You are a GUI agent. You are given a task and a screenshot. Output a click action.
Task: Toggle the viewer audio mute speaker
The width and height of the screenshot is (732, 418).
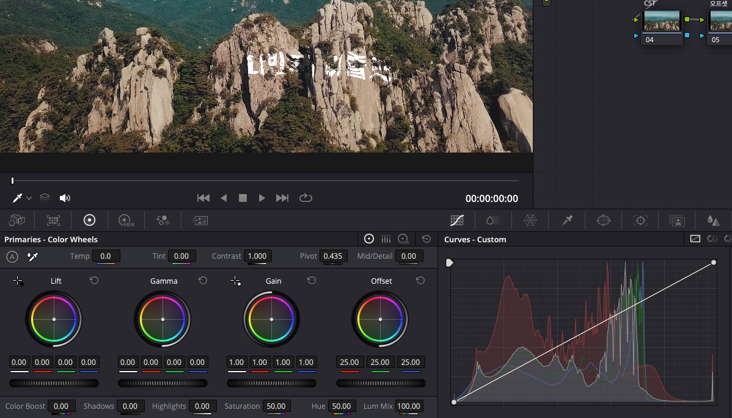pyautogui.click(x=65, y=198)
